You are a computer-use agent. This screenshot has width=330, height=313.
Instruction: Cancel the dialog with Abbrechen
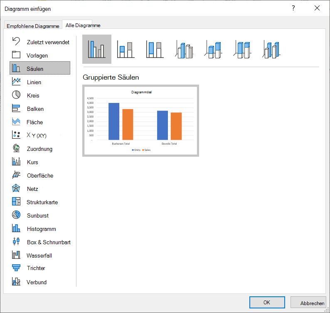[x=308, y=303]
